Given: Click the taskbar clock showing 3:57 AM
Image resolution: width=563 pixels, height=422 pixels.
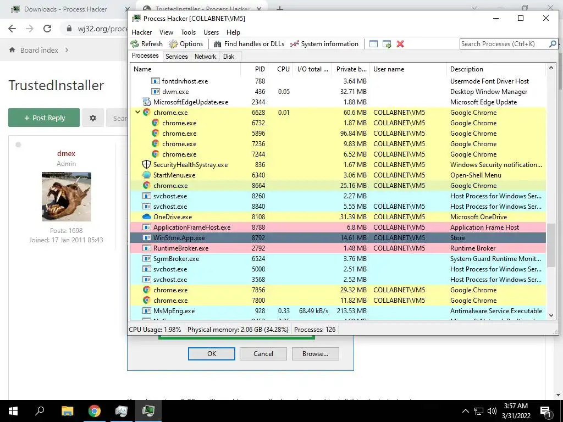Looking at the screenshot, I should click(516, 411).
